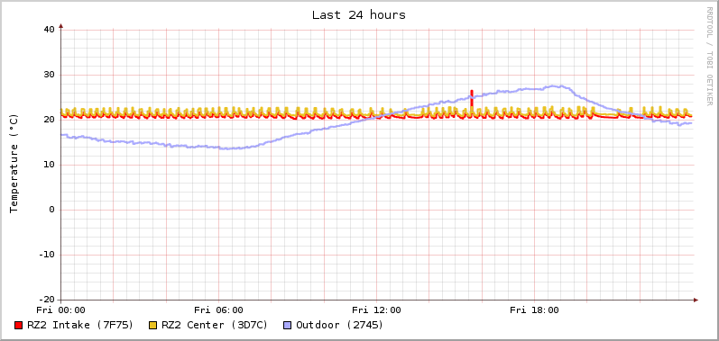Click the -10 value on temperature axis
The width and height of the screenshot is (719, 341).
(46, 255)
